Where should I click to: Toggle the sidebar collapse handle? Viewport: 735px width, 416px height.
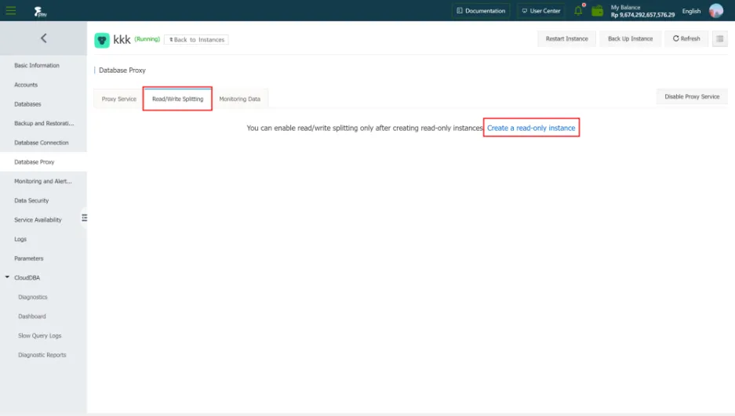pos(85,218)
